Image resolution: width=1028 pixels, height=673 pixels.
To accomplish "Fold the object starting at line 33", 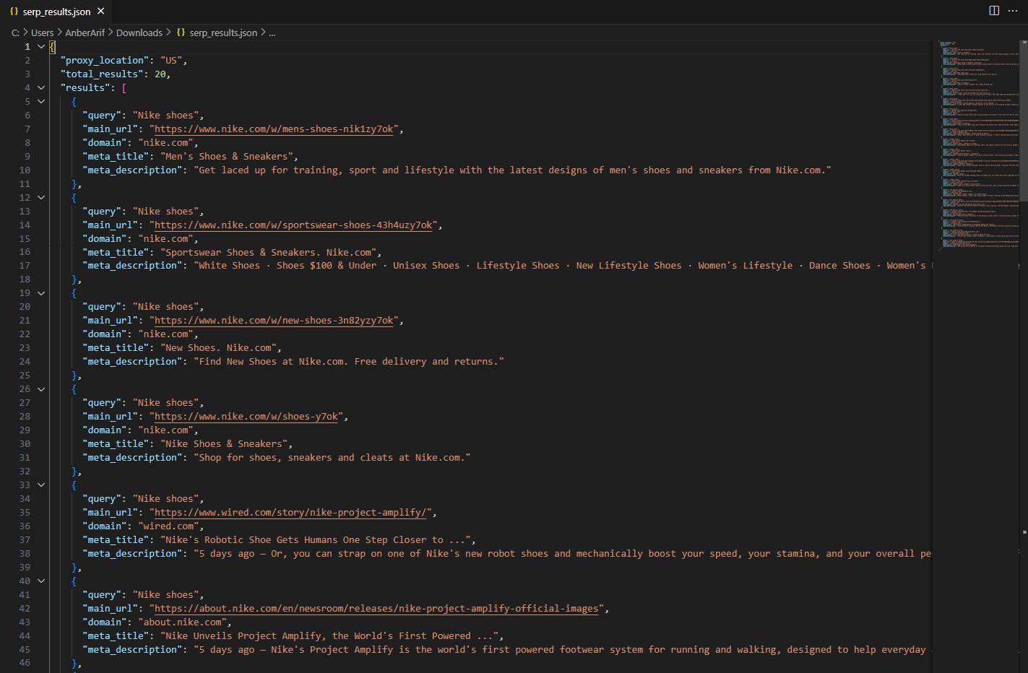I will pos(41,485).
